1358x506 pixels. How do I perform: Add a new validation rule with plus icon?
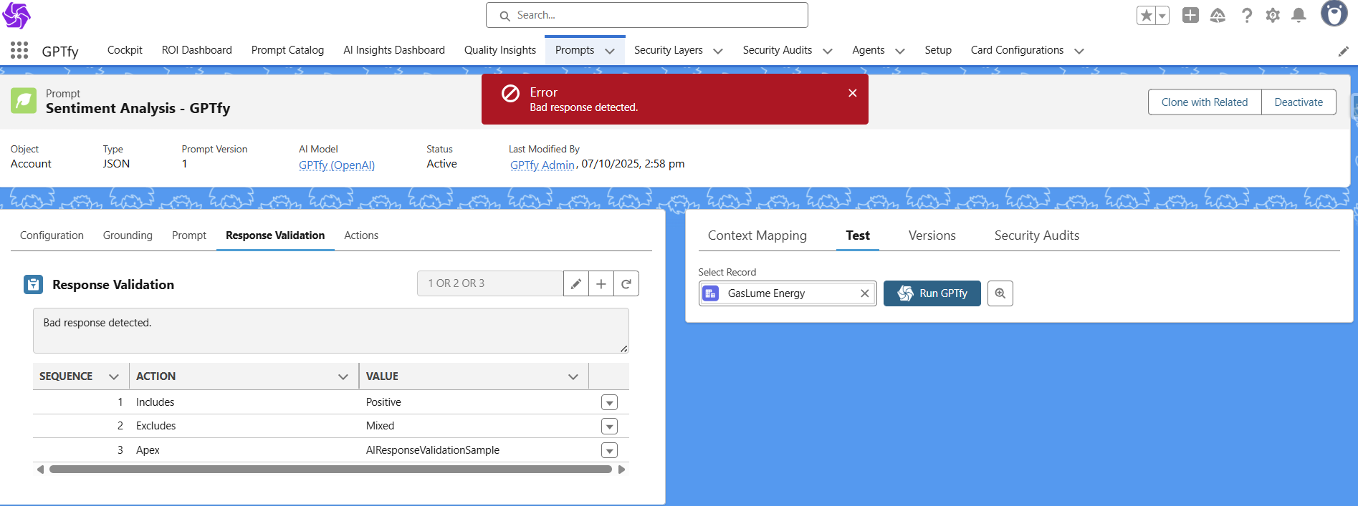tap(601, 284)
